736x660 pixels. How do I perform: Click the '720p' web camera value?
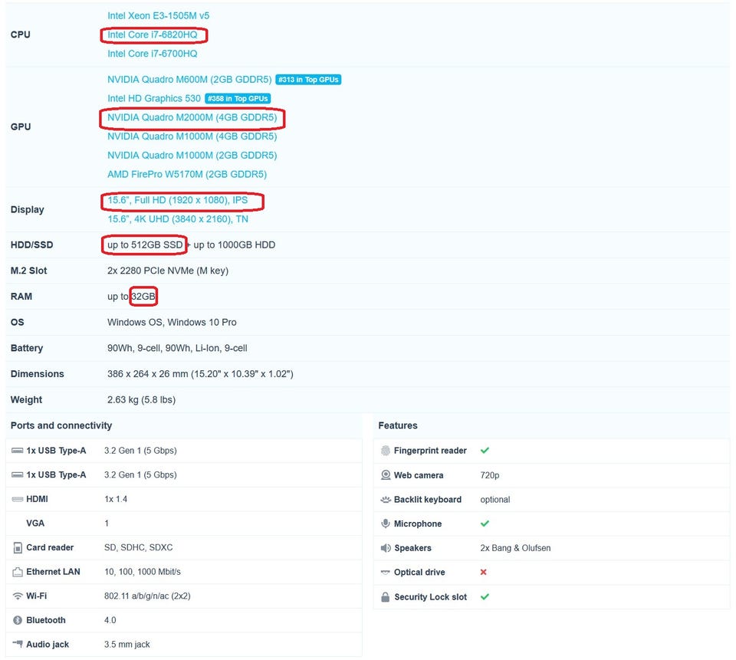click(490, 475)
